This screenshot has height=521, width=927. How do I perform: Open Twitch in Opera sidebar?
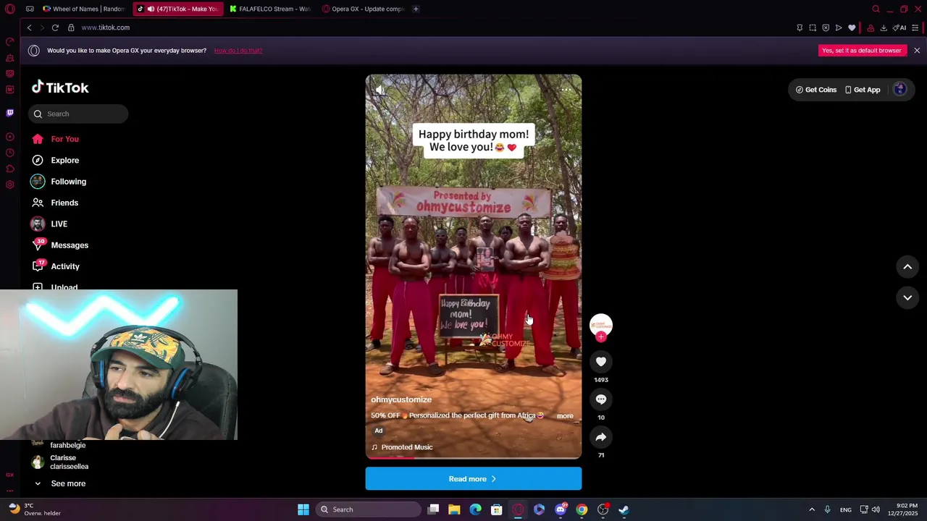click(x=10, y=113)
